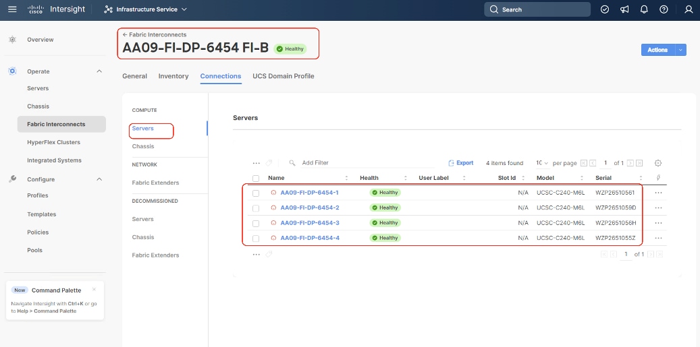Image resolution: width=700 pixels, height=347 pixels.
Task: Select checkbox for AA09-FI-DP-6454-3
Action: coord(256,223)
